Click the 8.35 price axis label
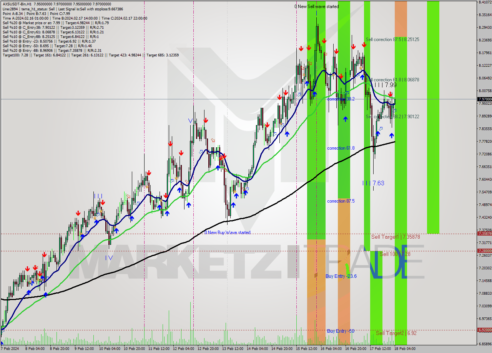Screen dimensions: 492x353 pyautogui.click(x=485, y=15)
